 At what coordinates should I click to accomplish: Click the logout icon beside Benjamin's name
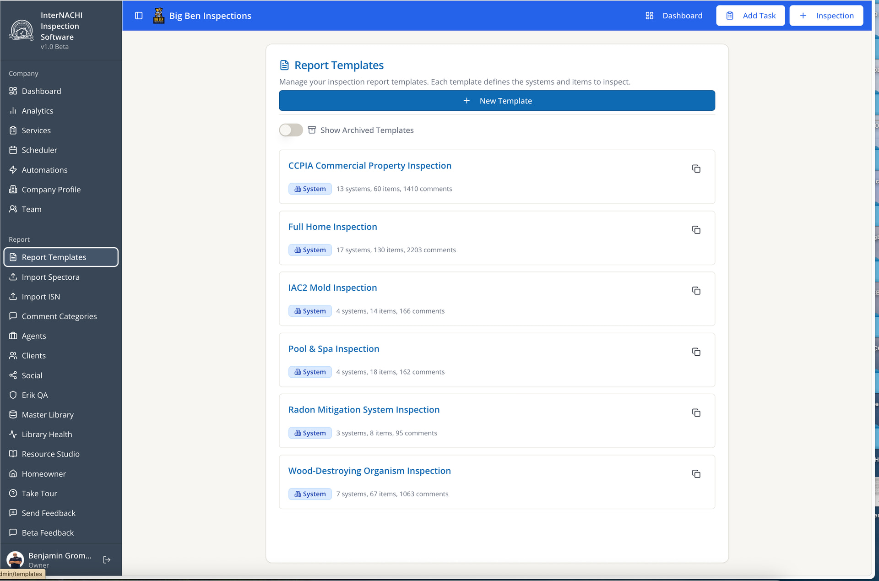[x=107, y=559]
